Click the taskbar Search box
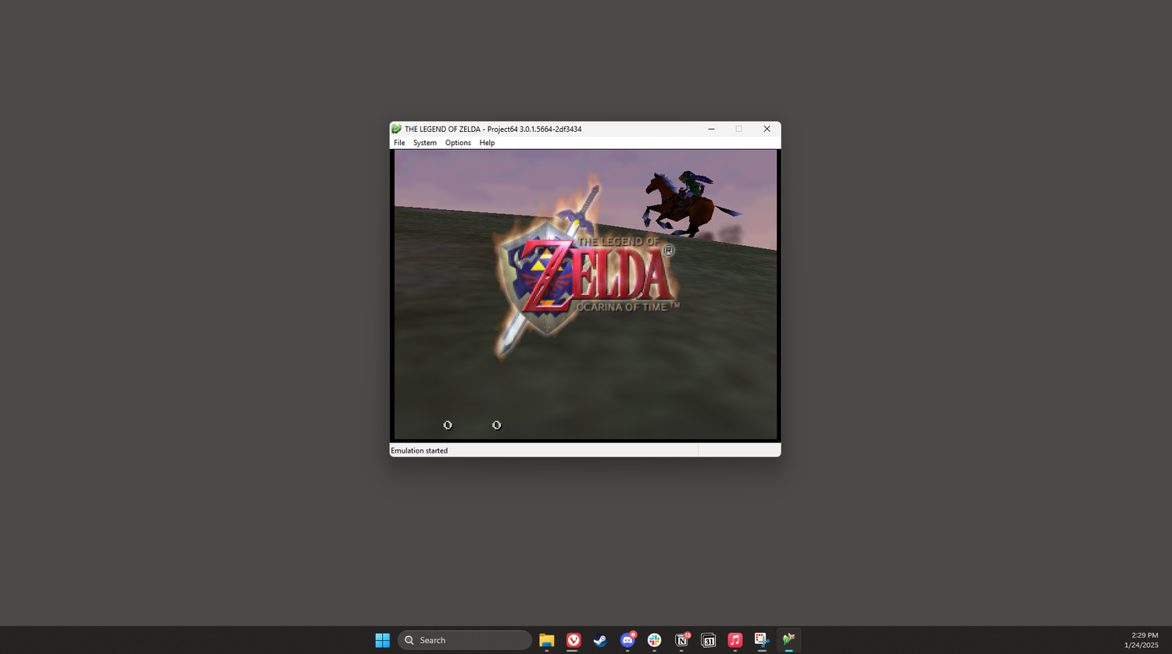 click(x=465, y=640)
